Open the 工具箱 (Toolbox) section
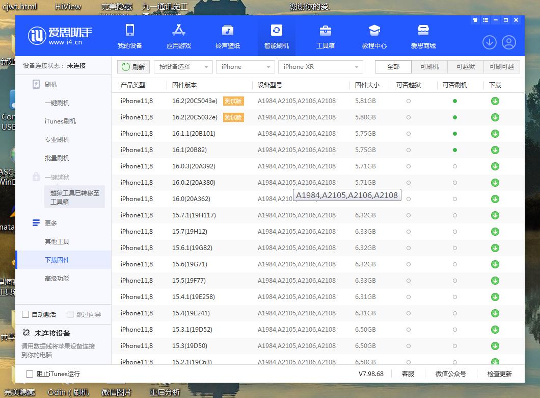 325,36
